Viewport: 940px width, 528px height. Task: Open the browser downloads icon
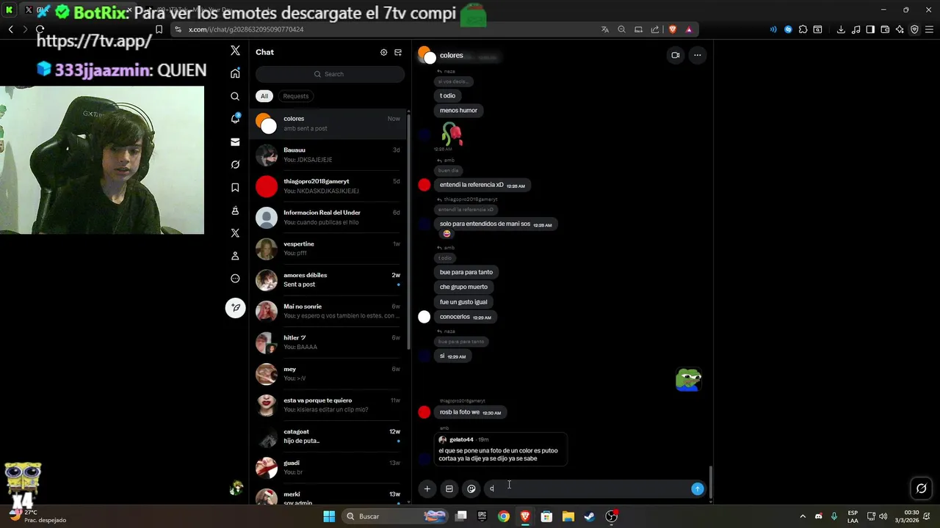841,29
